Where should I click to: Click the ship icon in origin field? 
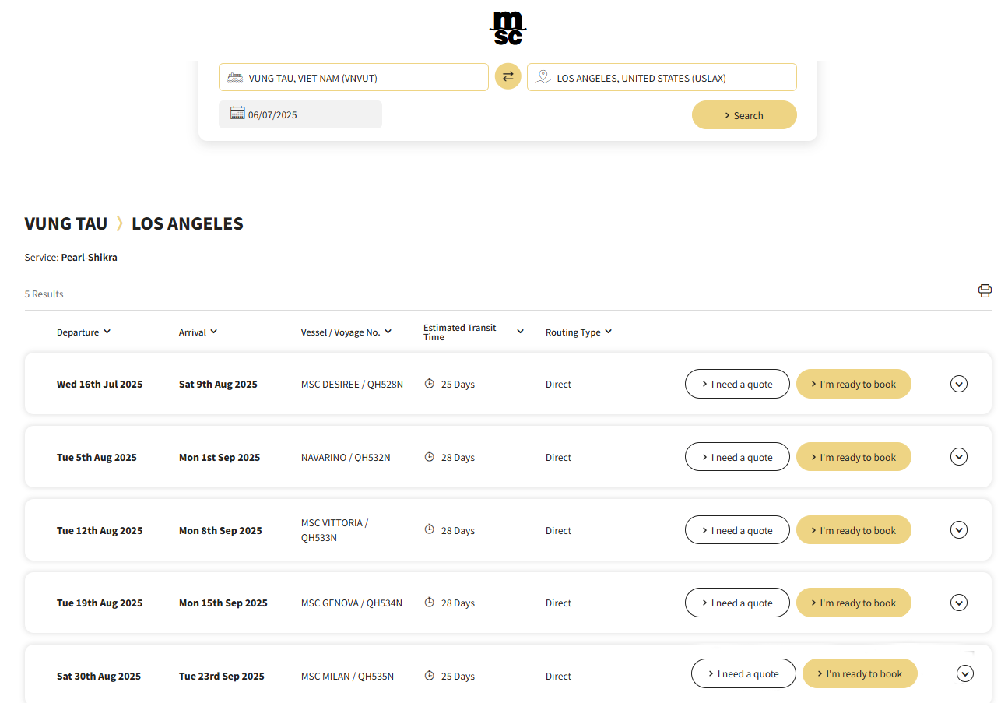click(234, 77)
